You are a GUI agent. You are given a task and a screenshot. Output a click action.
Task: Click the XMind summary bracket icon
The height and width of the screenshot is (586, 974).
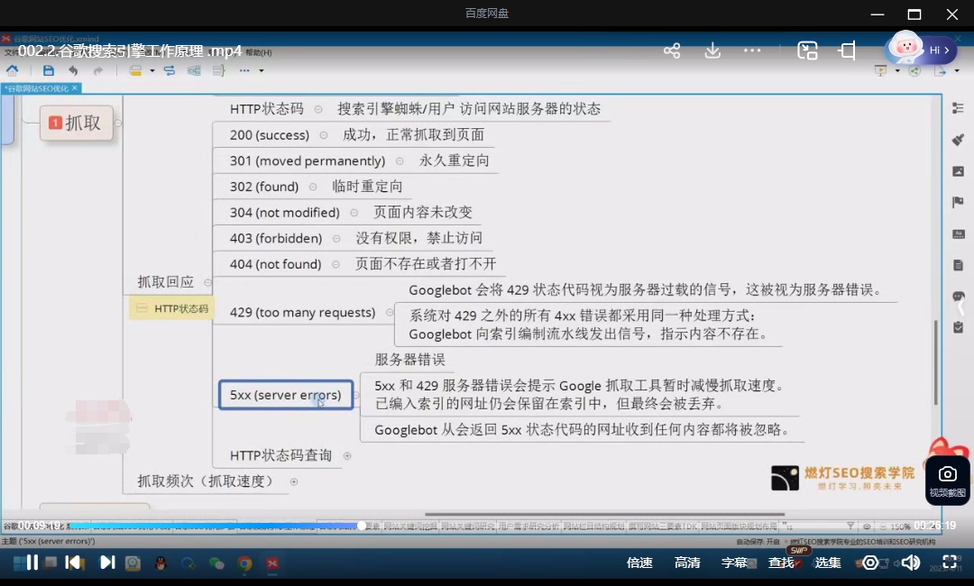(x=218, y=70)
